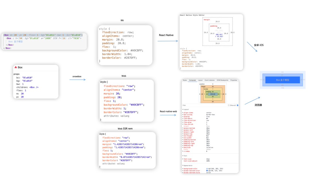Expand the margin-right property
310x178 pixels.
pyautogui.click(x=183, y=132)
